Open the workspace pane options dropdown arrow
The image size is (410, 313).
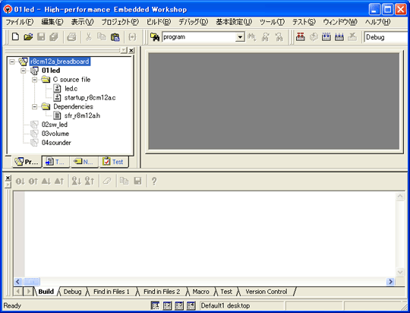(x=124, y=50)
